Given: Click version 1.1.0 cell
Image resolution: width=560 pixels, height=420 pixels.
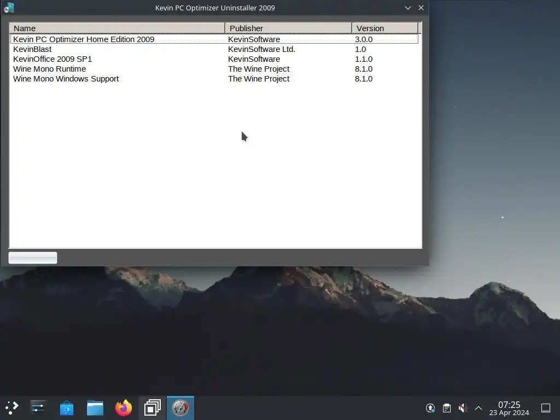Looking at the screenshot, I should 364,59.
